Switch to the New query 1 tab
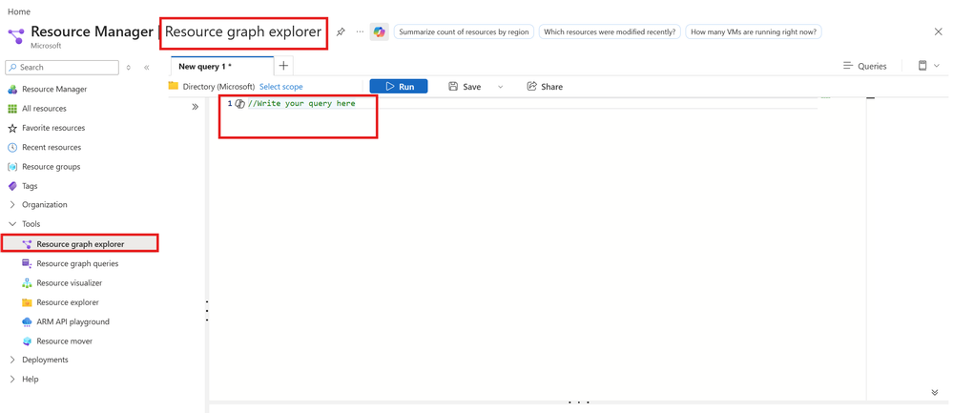This screenshot has height=413, width=953. pyautogui.click(x=222, y=66)
